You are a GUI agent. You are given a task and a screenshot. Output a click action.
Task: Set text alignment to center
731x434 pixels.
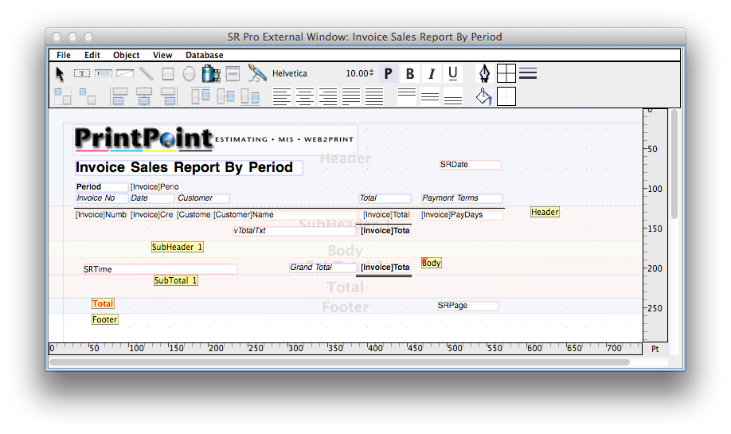(304, 96)
